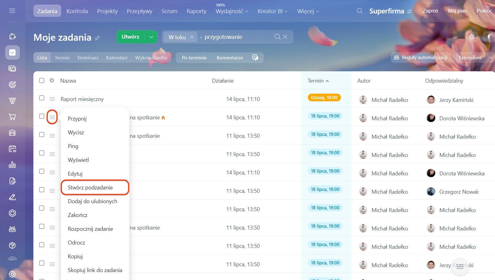Open the Projekty top navigation tab
Image resolution: width=495 pixels, height=280 pixels.
click(x=107, y=11)
